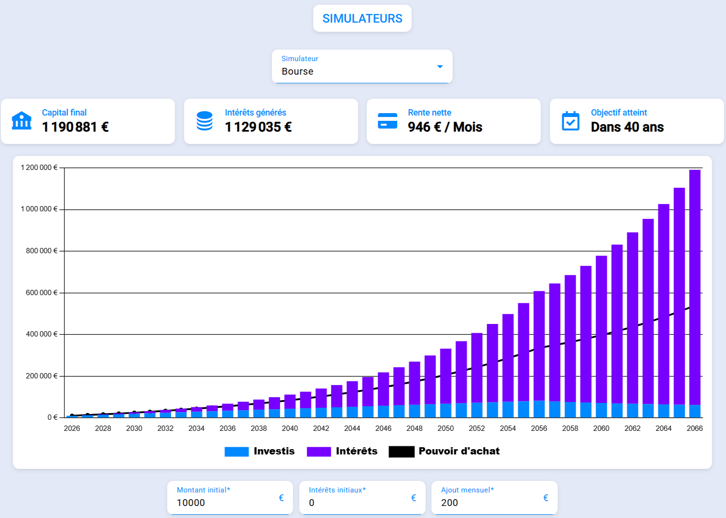Click the calendar check icon for Objectif atteint

[x=570, y=121]
